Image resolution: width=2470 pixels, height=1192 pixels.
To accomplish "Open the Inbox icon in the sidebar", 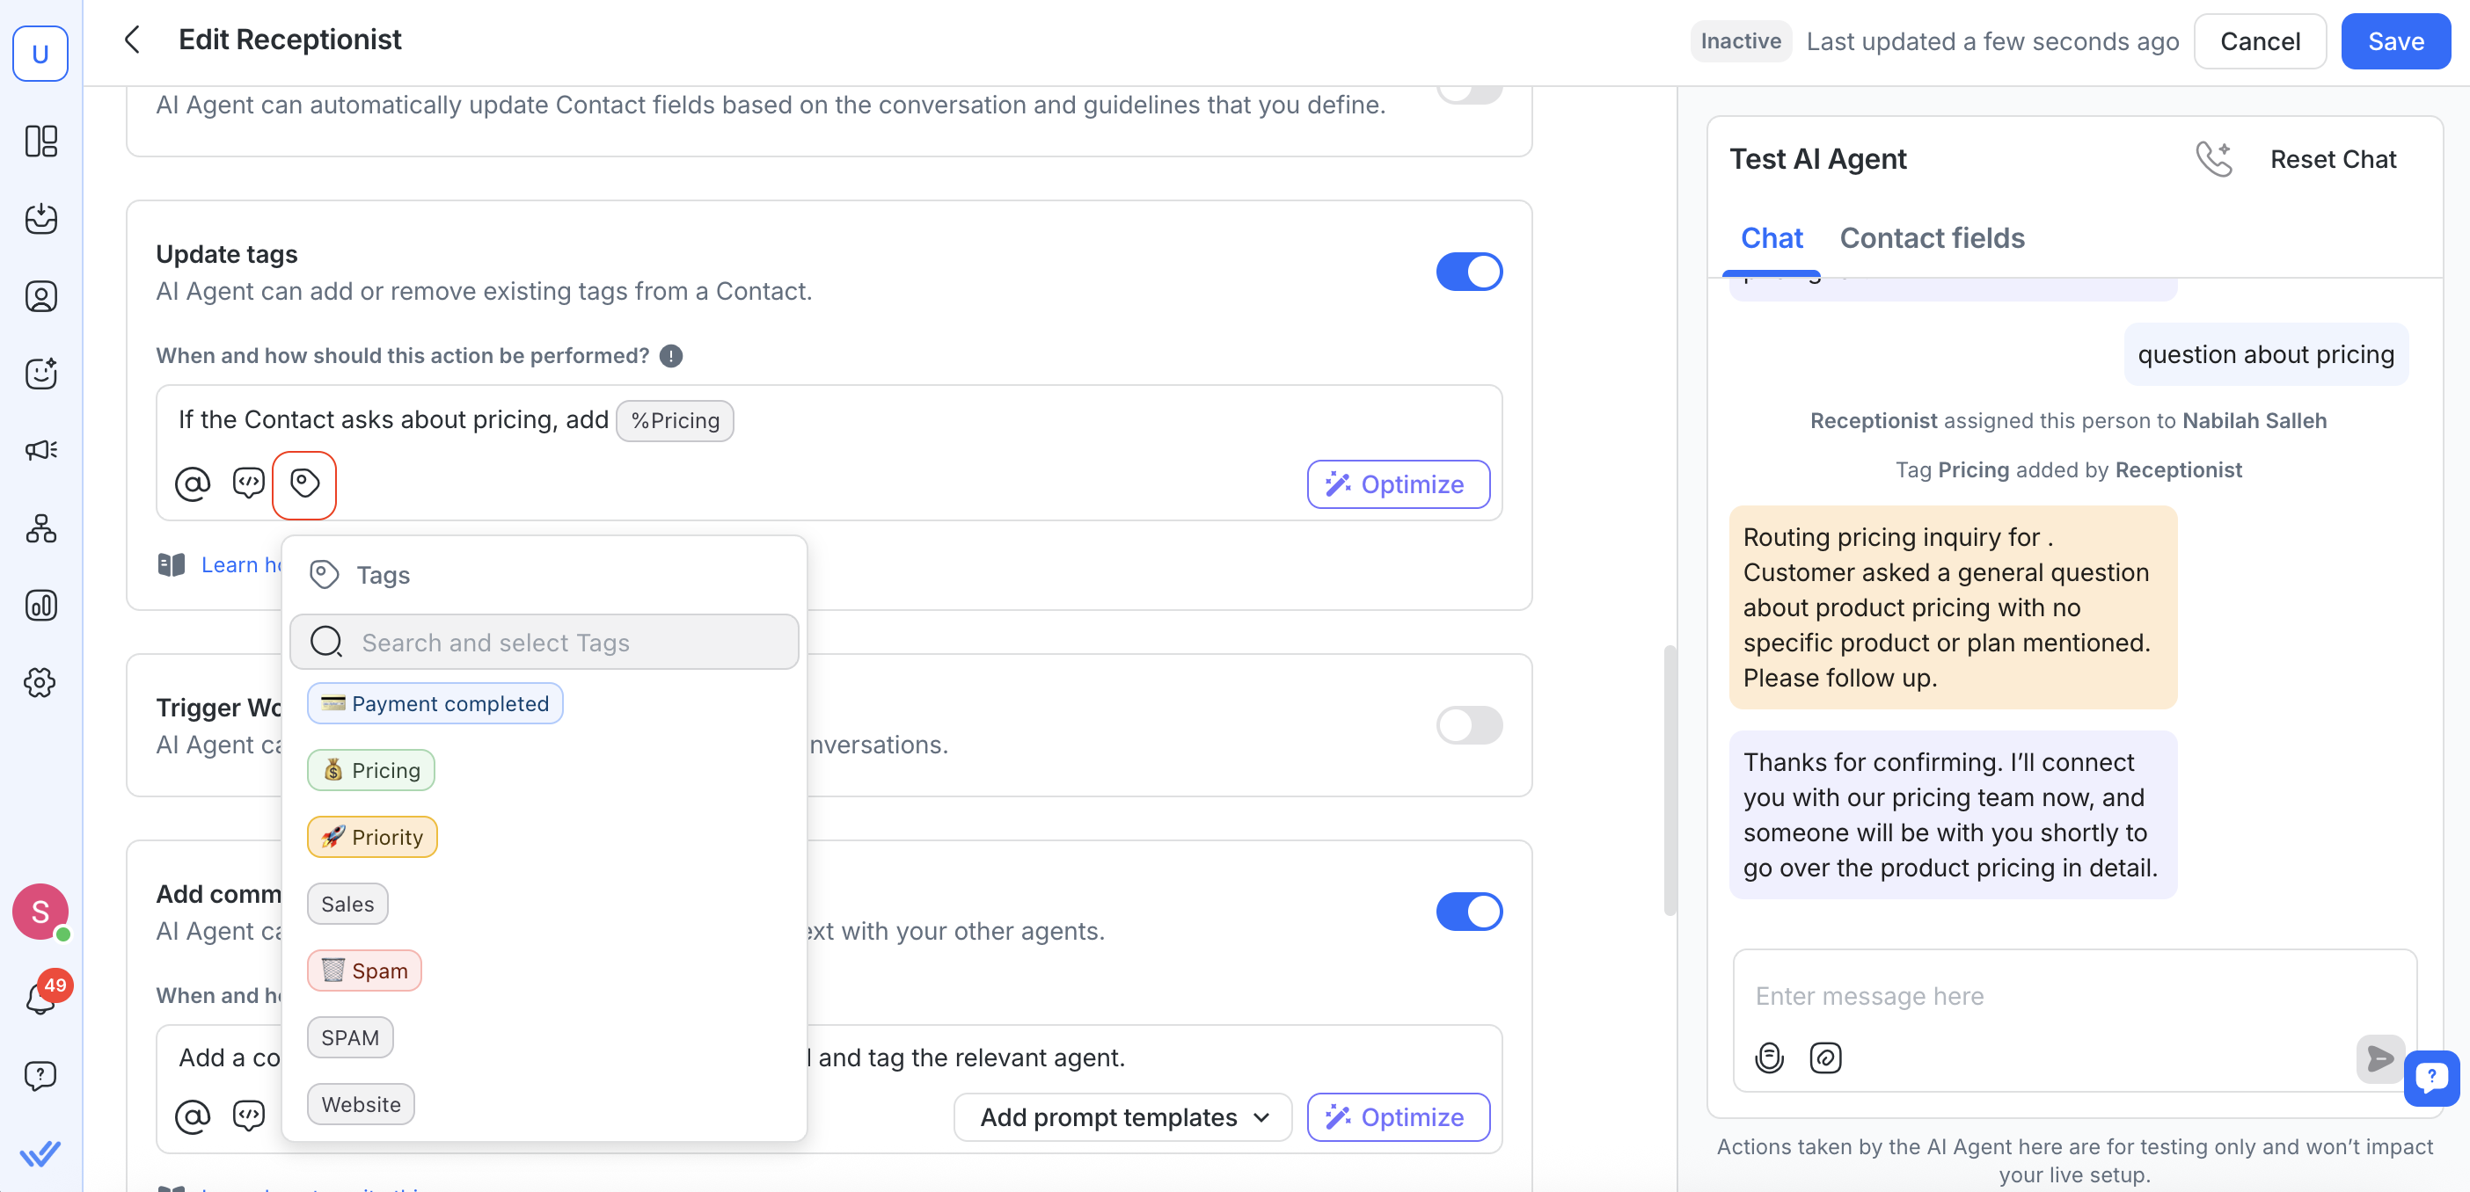I will tap(40, 220).
